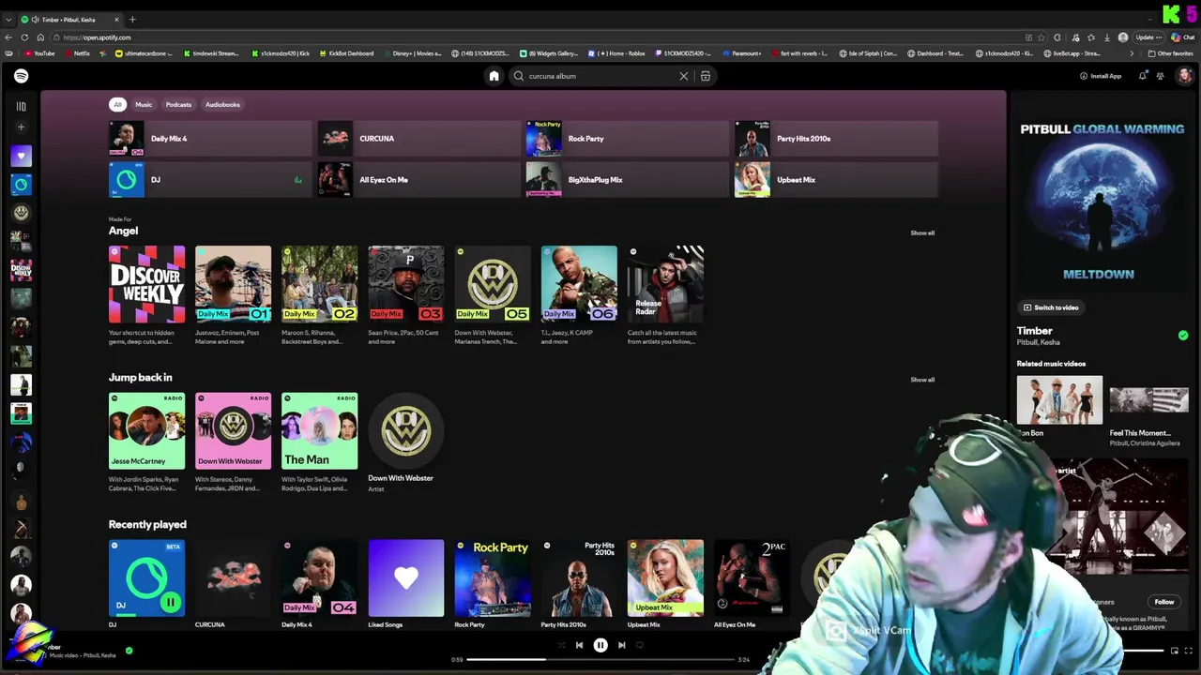1201x675 pixels.
Task: Show all in Jump back in section
Action: coord(922,380)
